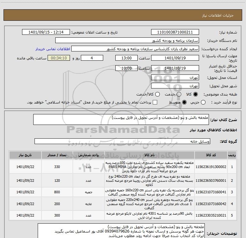
Task: Click the 160x220 cm blanket item name
Action: pos(150,192)
